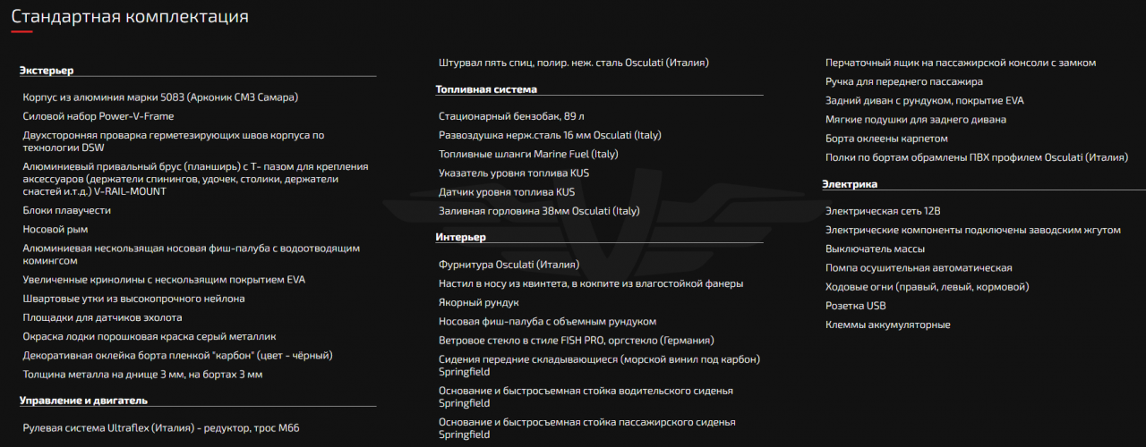Click the "Силовой набор Power-V-Frame" item
Image resolution: width=1146 pixels, height=447 pixels.
click(98, 116)
